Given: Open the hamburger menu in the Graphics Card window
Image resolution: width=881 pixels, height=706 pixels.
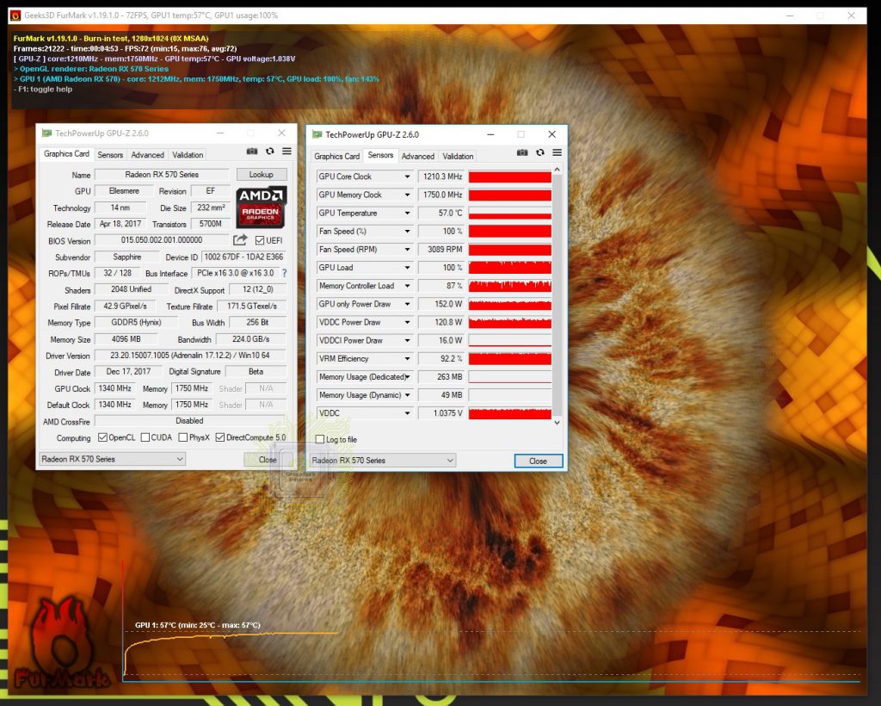Looking at the screenshot, I should click(286, 152).
